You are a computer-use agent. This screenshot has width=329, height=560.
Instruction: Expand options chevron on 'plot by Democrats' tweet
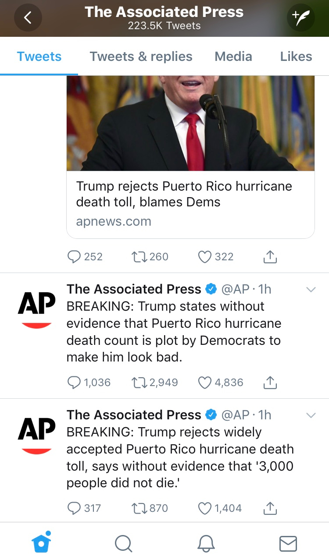[311, 290]
